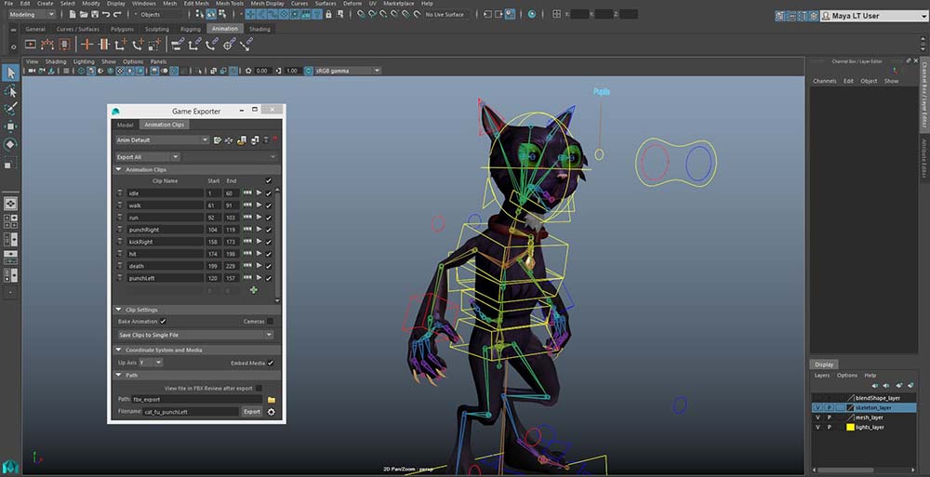This screenshot has height=477, width=930.
Task: Toggle Bake Animation checkbox
Action: point(163,321)
